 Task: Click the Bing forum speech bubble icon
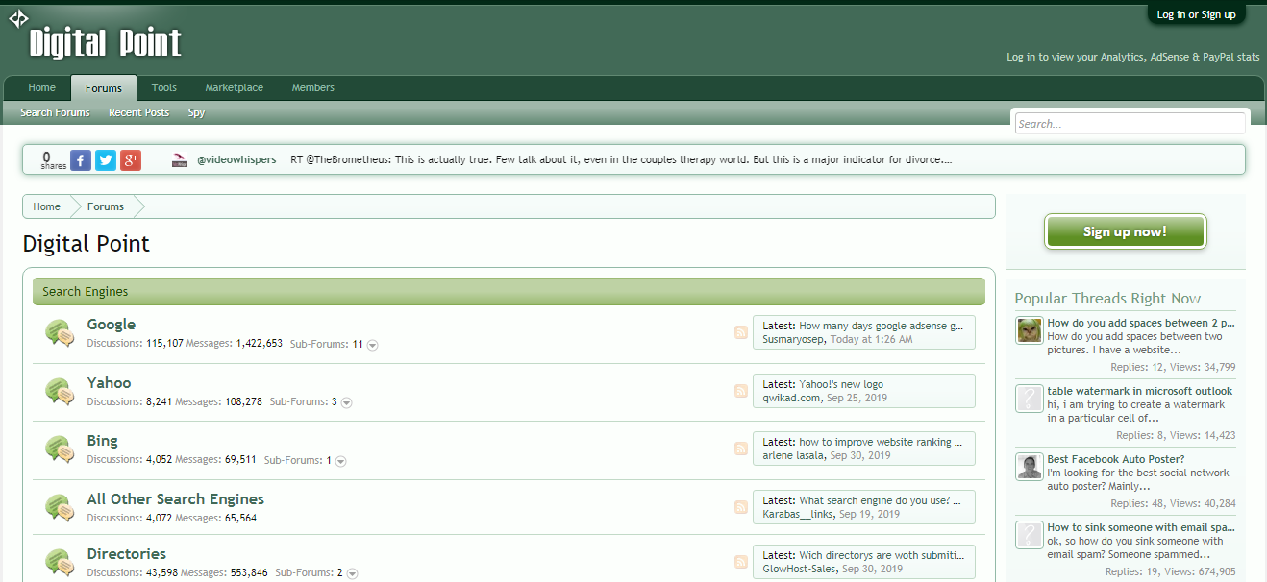(60, 449)
